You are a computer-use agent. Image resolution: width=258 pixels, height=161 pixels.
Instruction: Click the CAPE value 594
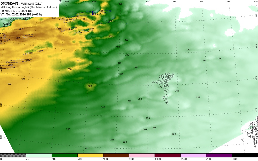101,11
